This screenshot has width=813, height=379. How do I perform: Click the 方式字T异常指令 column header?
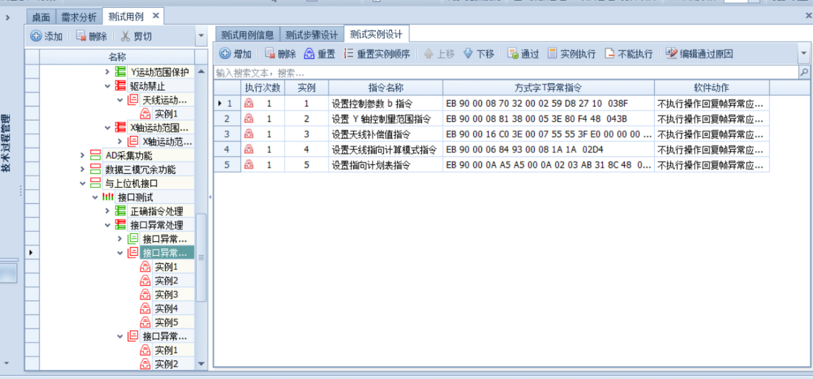click(x=548, y=88)
